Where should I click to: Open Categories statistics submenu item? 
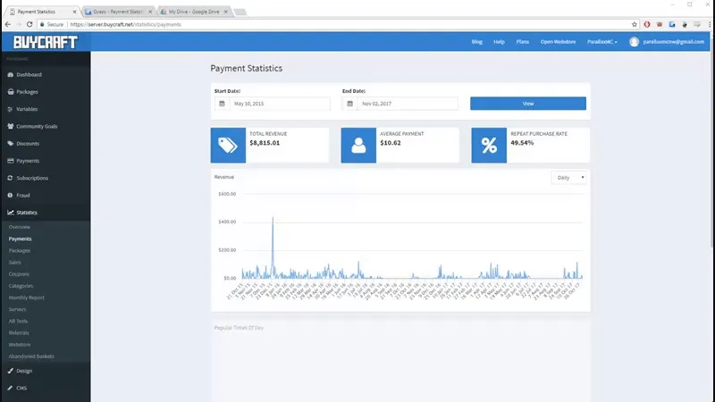coord(21,286)
